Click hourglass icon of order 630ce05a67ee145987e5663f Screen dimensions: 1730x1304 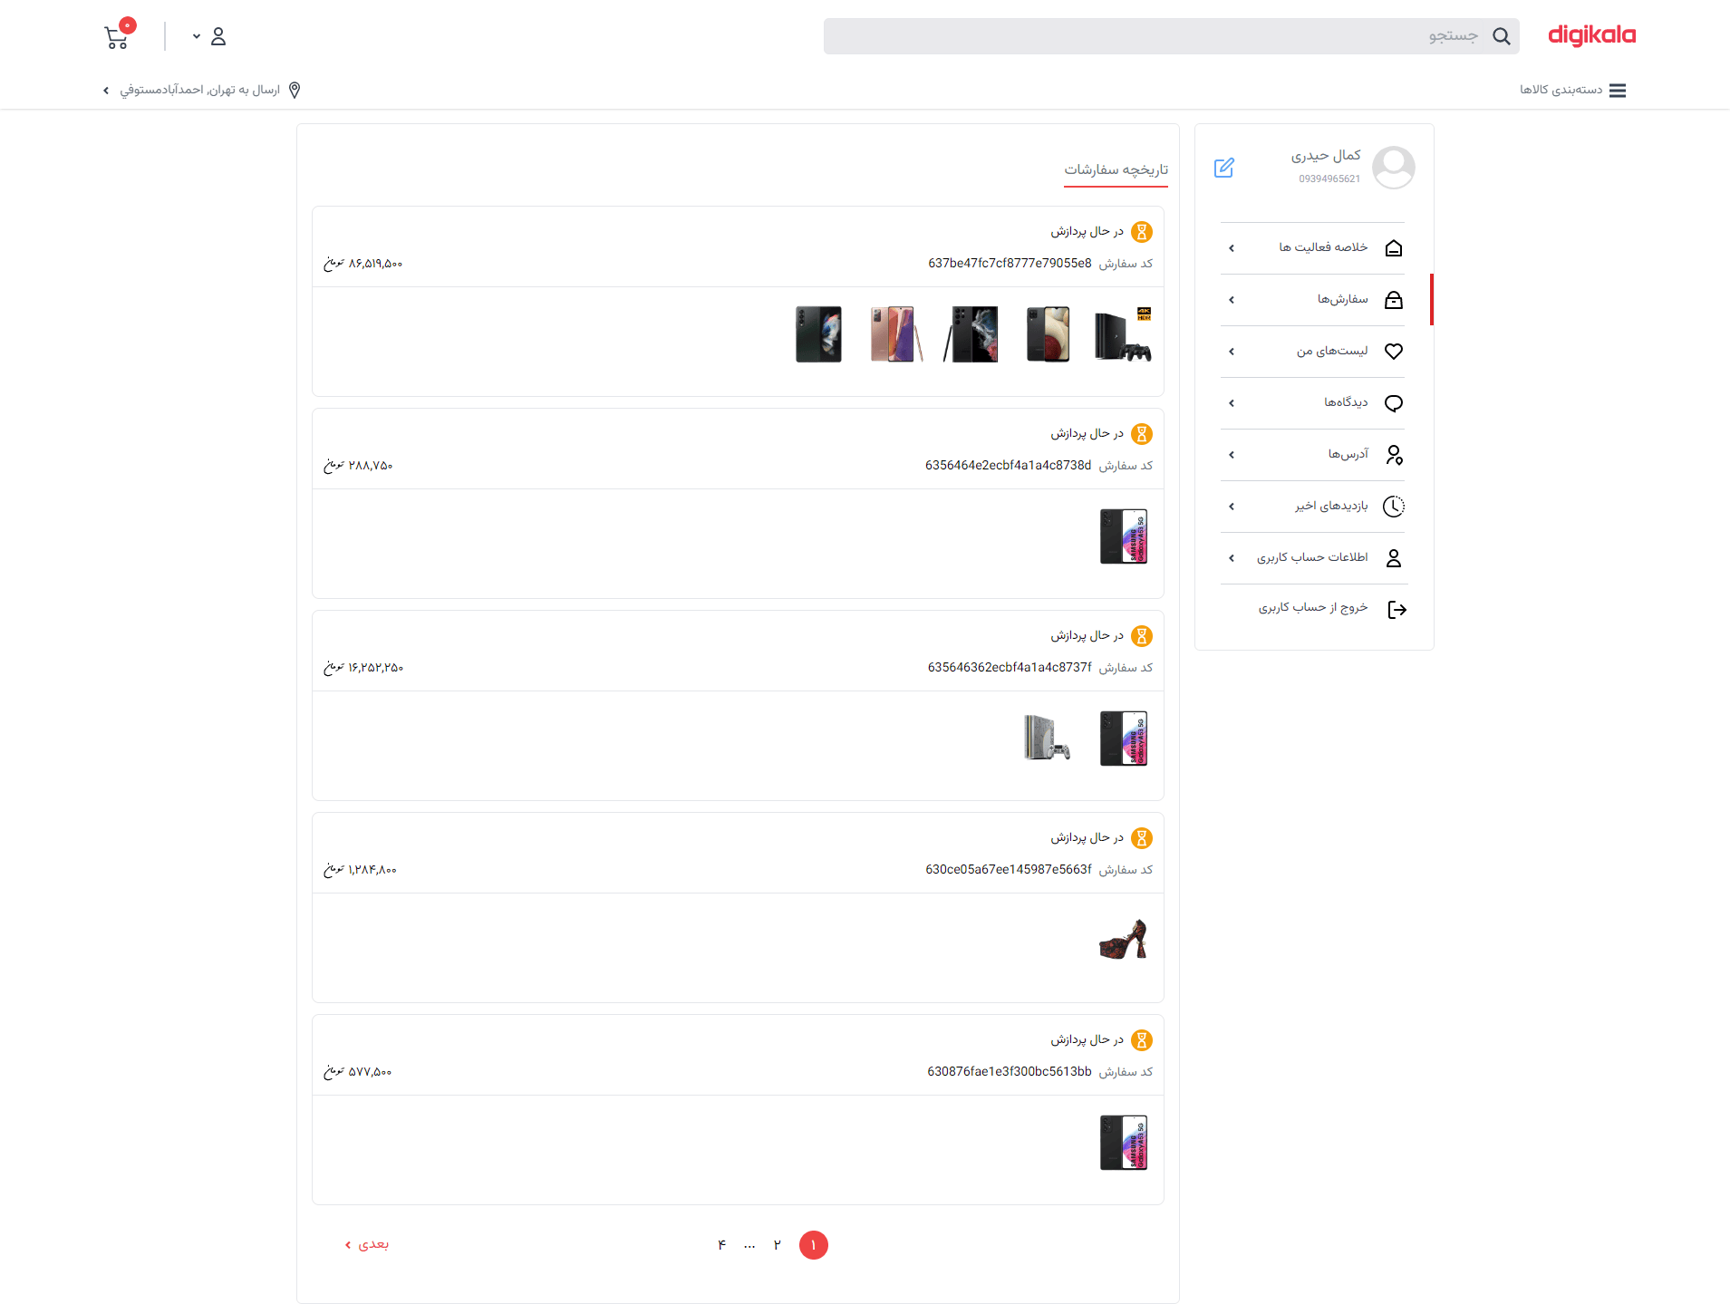tap(1142, 838)
